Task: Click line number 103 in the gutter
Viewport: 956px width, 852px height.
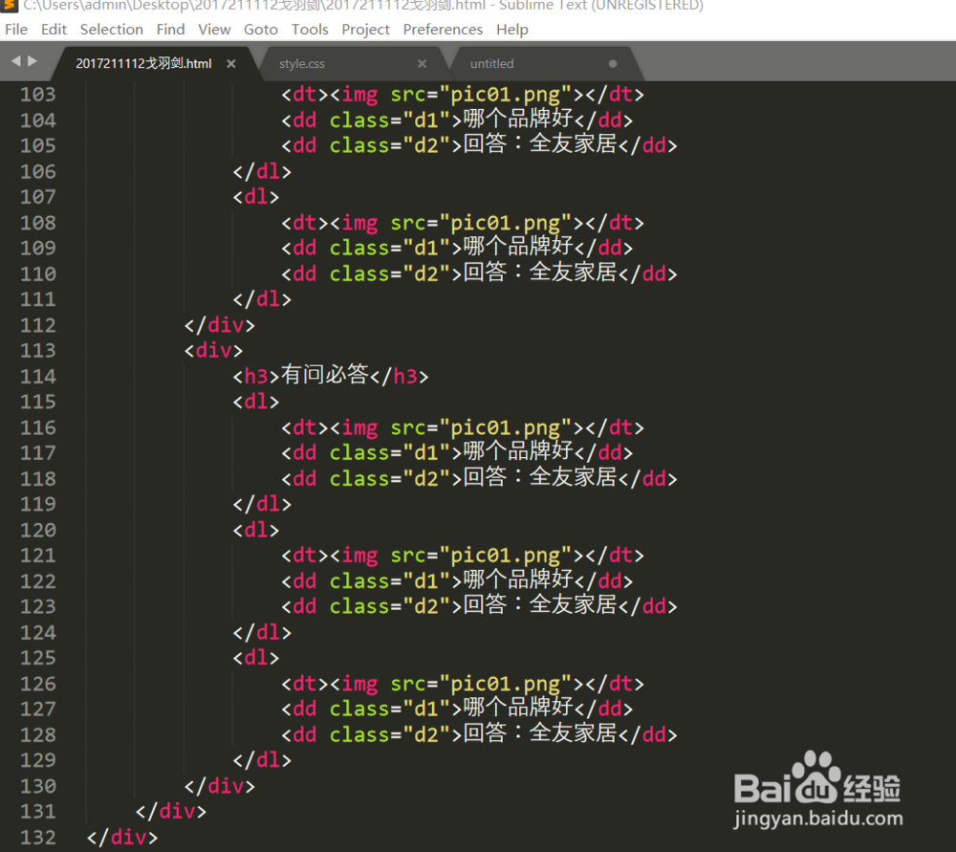Action: (38, 95)
